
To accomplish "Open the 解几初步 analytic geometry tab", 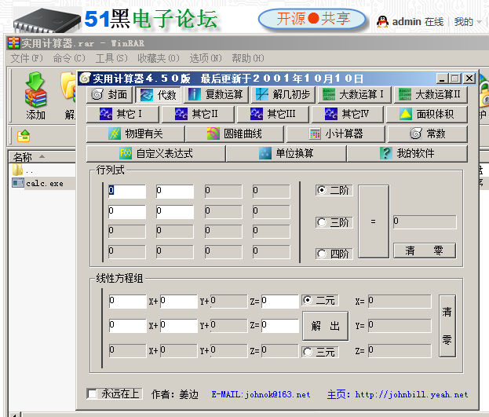I will click(x=283, y=94).
